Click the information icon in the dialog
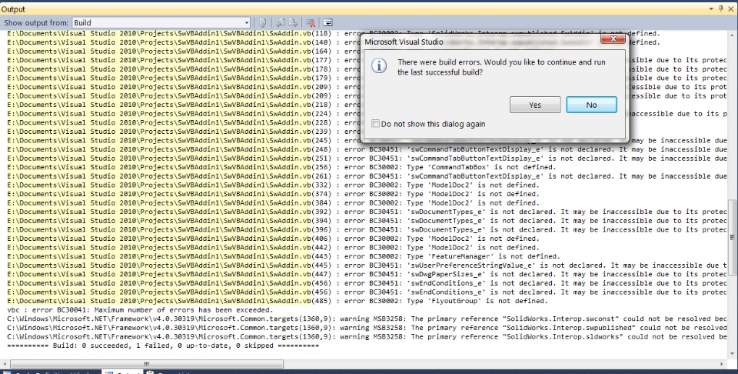 (379, 66)
